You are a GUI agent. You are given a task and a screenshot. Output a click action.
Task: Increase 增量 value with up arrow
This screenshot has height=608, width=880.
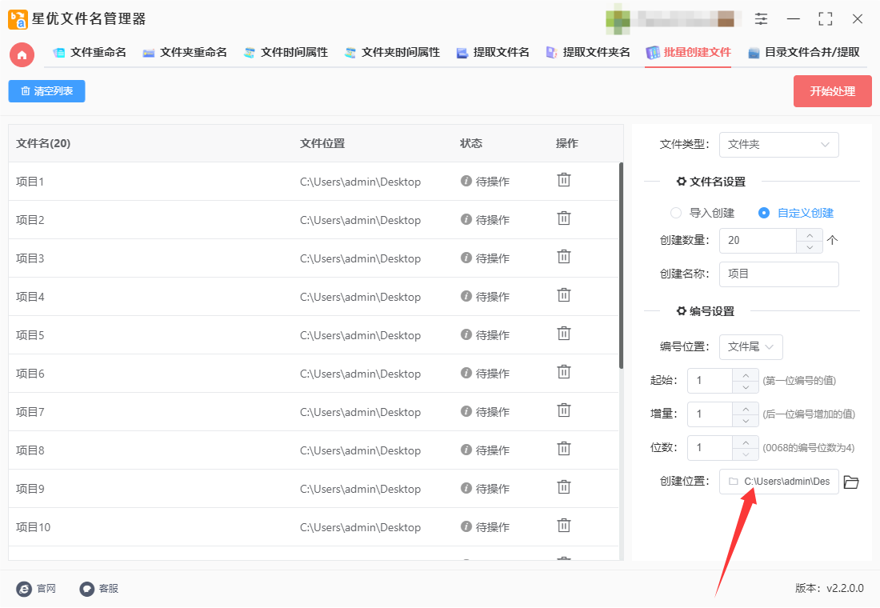click(746, 409)
